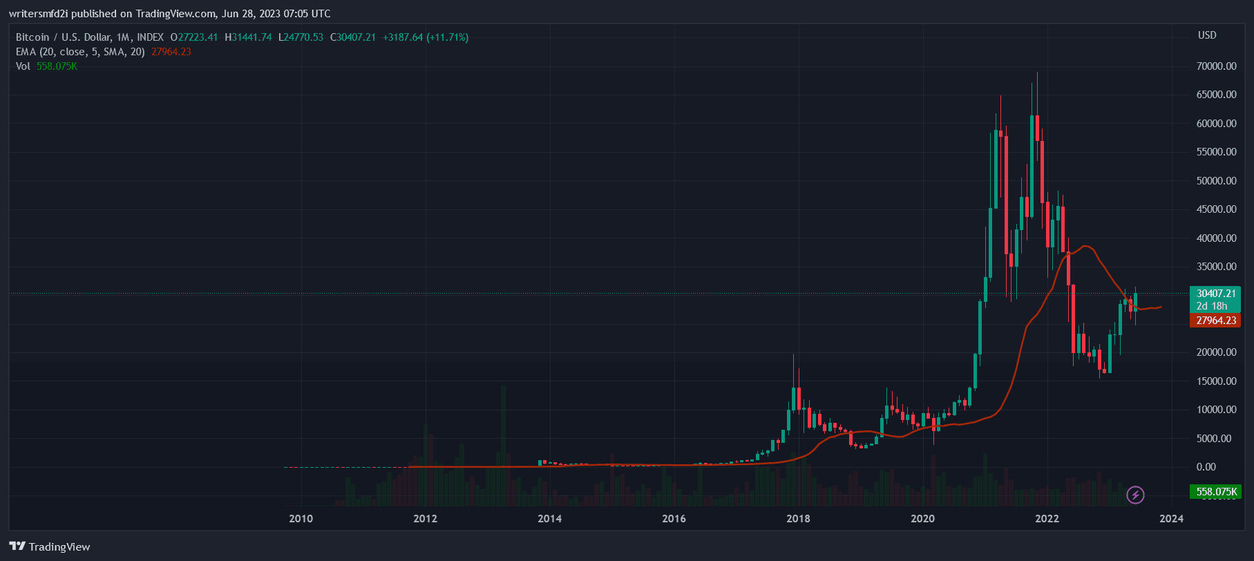Click the green current price label 30407.21
Screen dimensions: 1254x561
click(x=1215, y=294)
